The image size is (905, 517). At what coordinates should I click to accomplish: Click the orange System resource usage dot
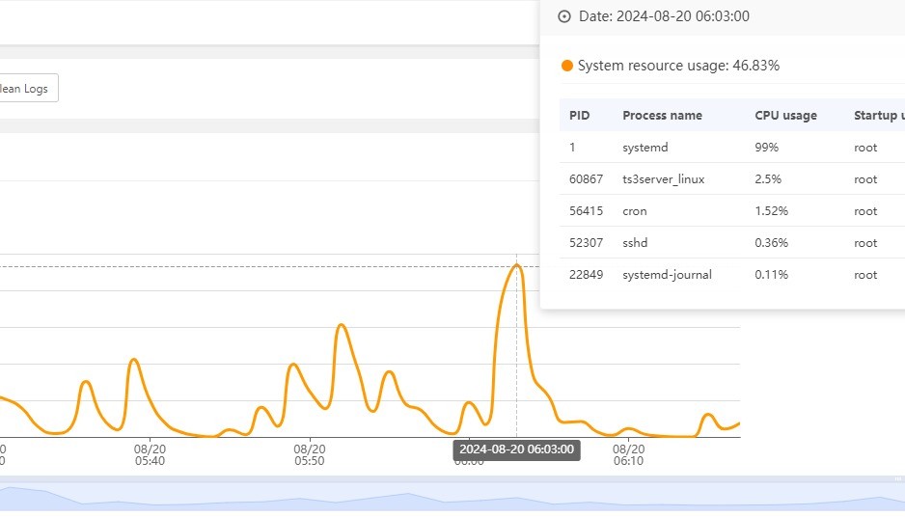[x=566, y=66]
